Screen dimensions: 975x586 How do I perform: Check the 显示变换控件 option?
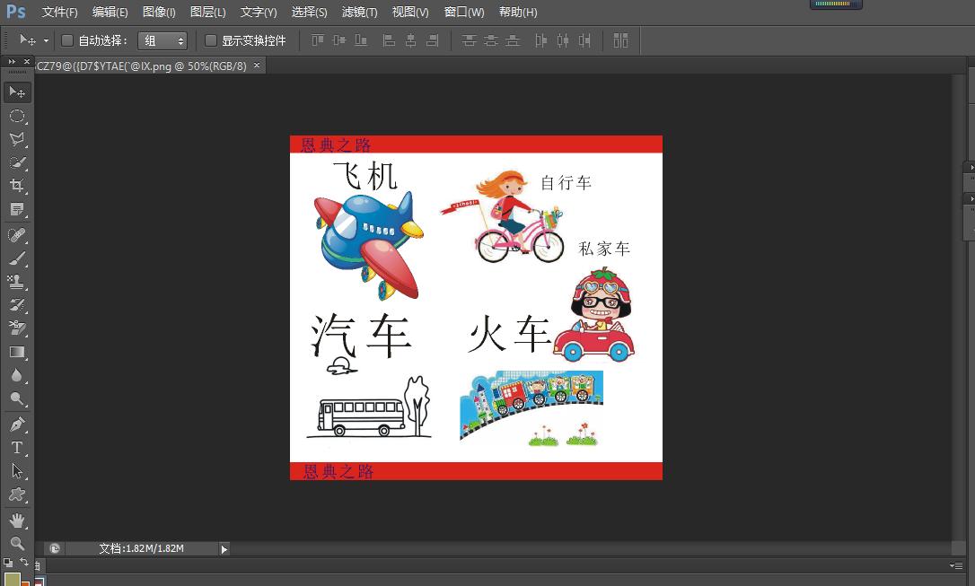point(211,40)
